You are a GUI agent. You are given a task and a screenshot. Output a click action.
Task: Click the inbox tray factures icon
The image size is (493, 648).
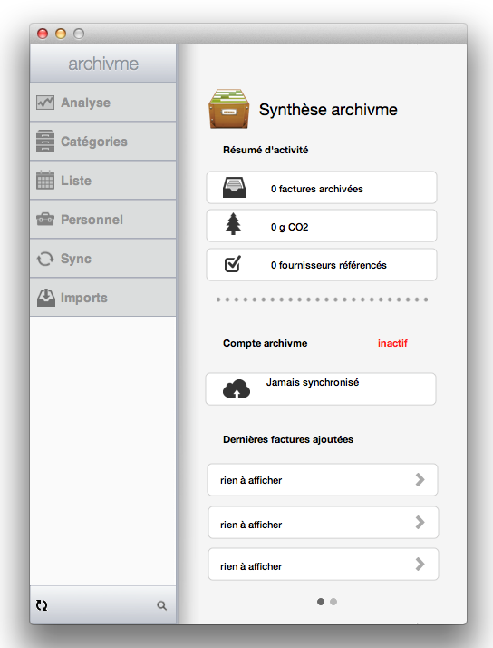234,187
